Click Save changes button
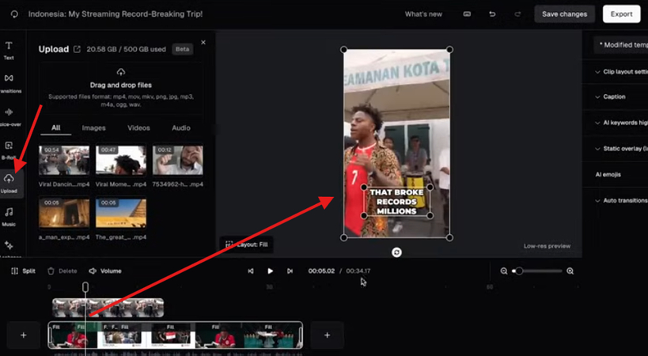 tap(564, 14)
